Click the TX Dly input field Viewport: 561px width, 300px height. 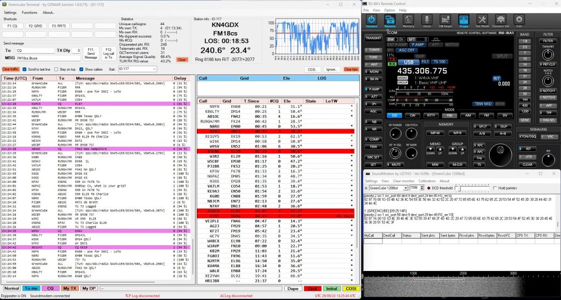(x=76, y=51)
